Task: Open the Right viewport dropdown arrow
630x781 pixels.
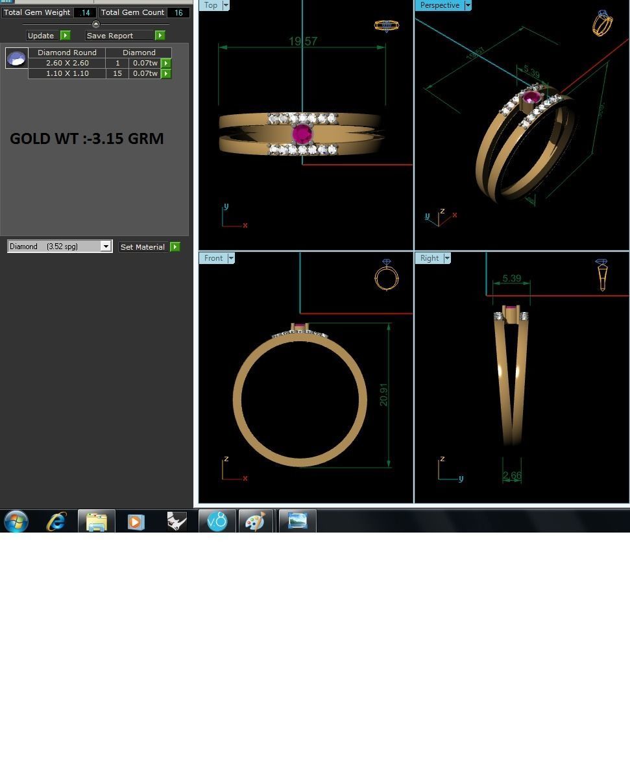Action: (x=446, y=258)
